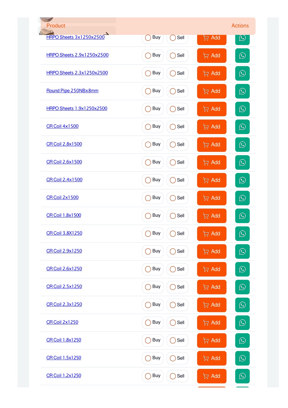This screenshot has height=408, width=288.
Task: Select Sell for CR Coil 2.8x1500
Action: pyautogui.click(x=177, y=144)
